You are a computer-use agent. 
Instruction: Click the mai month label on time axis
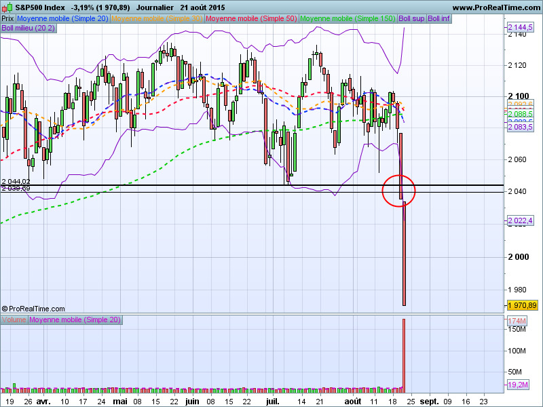point(120,402)
